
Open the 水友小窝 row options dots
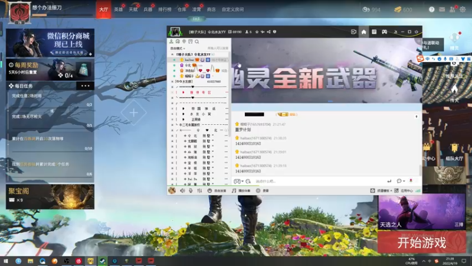(x=227, y=114)
